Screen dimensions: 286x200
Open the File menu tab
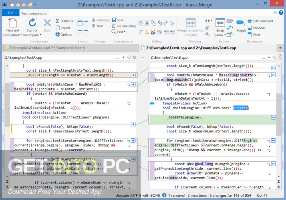10,13
